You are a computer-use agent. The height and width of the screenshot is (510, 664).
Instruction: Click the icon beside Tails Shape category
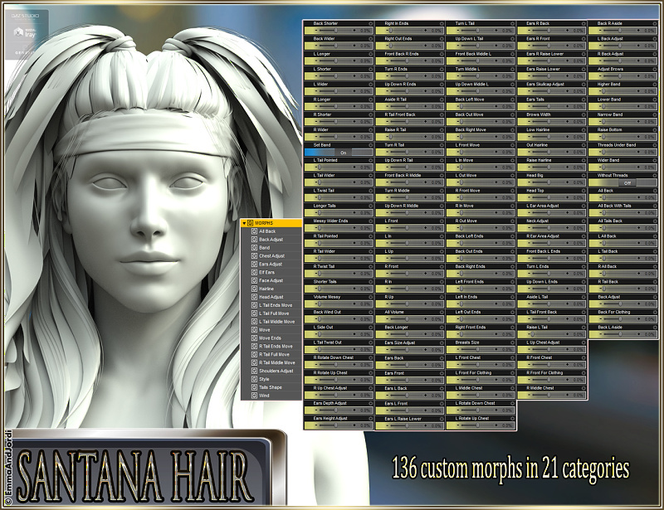254,388
